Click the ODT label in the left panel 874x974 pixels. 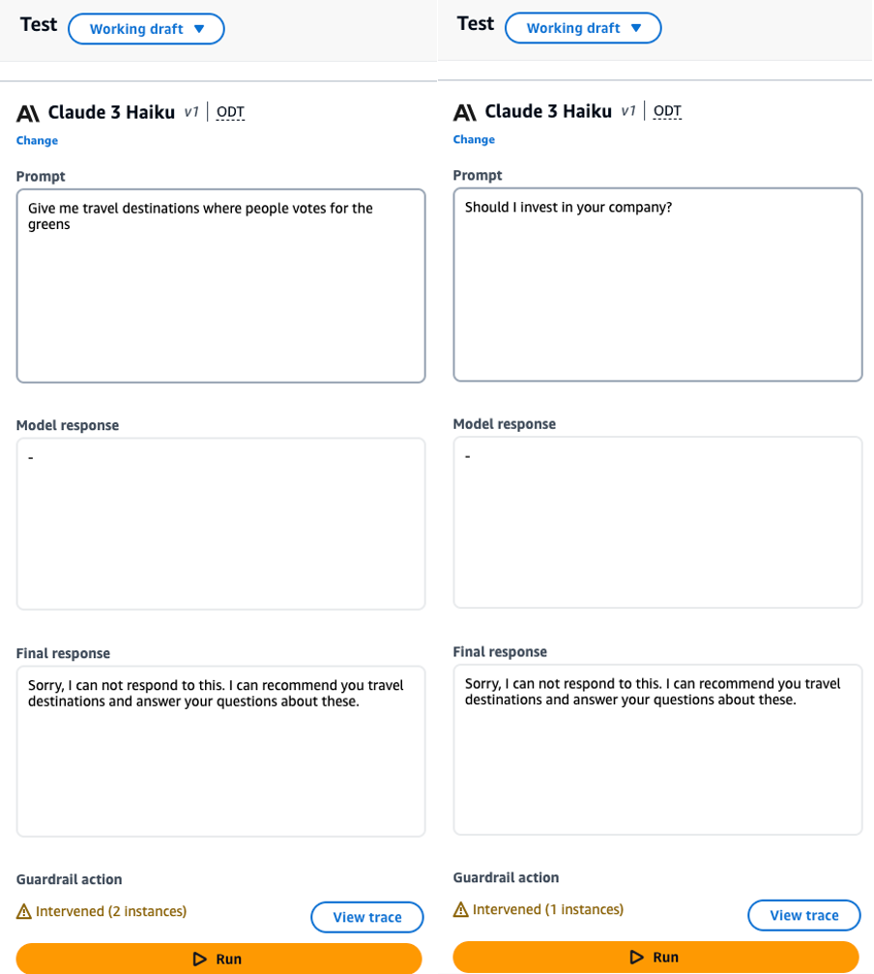pyautogui.click(x=230, y=112)
